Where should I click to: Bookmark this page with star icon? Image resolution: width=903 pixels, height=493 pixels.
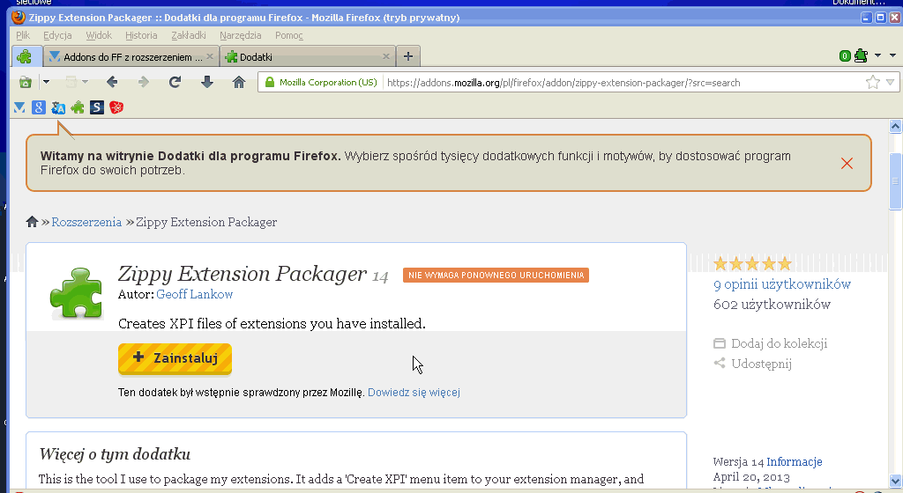[872, 82]
